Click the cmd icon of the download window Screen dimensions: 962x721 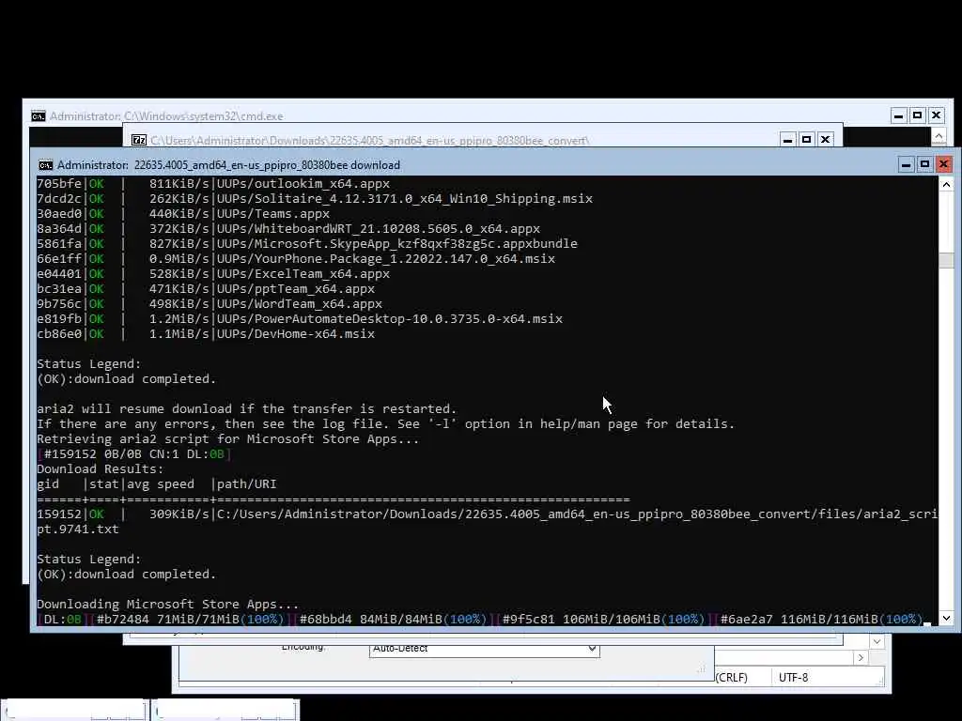45,165
